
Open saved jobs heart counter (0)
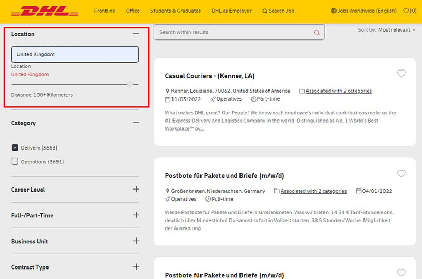click(x=410, y=11)
